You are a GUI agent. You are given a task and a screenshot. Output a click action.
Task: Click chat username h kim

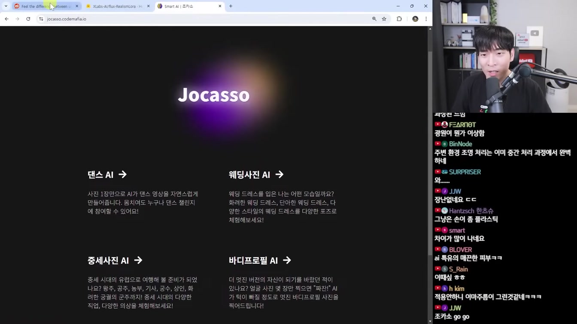coord(457,288)
